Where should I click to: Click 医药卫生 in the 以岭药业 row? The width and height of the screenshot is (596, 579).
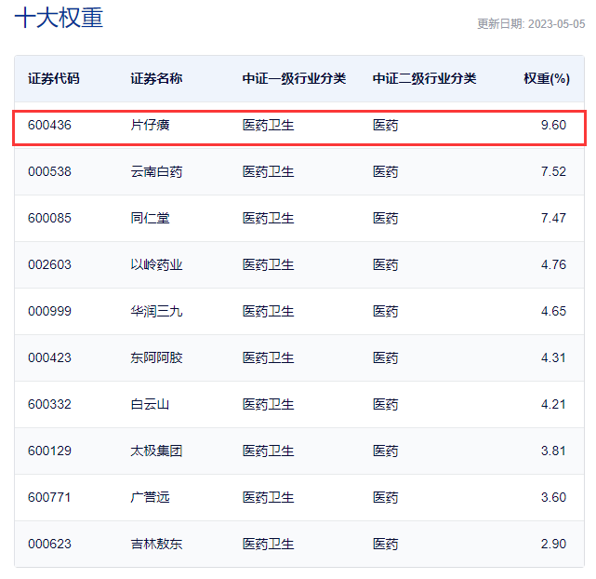coord(269,264)
